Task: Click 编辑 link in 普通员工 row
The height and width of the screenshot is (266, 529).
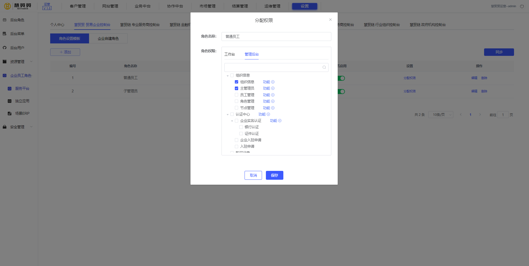Action: (474, 78)
